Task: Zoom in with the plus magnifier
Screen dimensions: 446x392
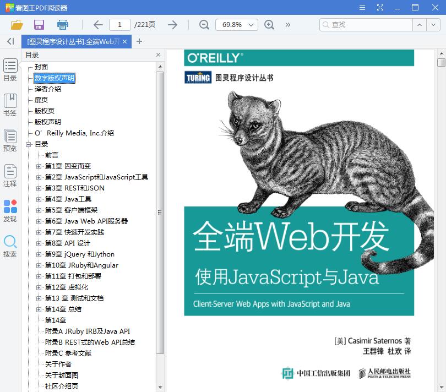Action: point(269,25)
